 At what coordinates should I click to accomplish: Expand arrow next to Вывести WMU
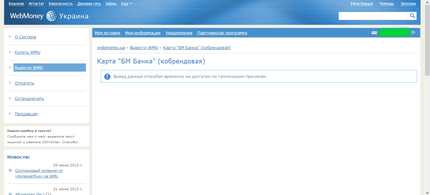(10, 67)
